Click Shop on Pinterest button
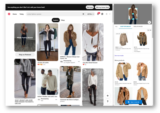 tap(25, 55)
